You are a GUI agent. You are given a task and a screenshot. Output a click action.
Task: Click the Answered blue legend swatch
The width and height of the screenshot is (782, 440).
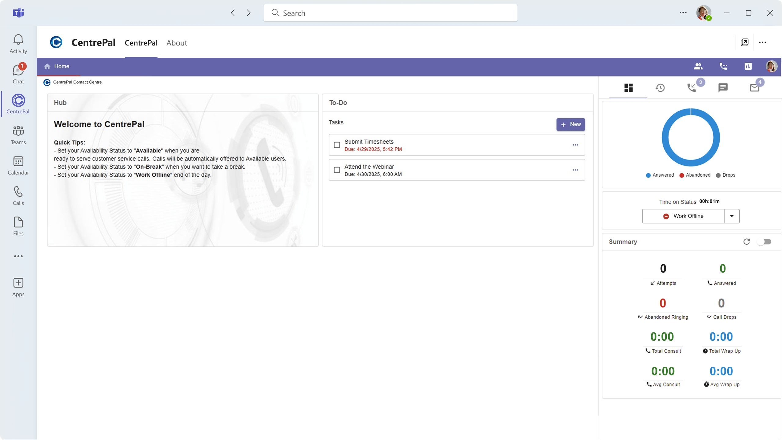[x=648, y=175]
